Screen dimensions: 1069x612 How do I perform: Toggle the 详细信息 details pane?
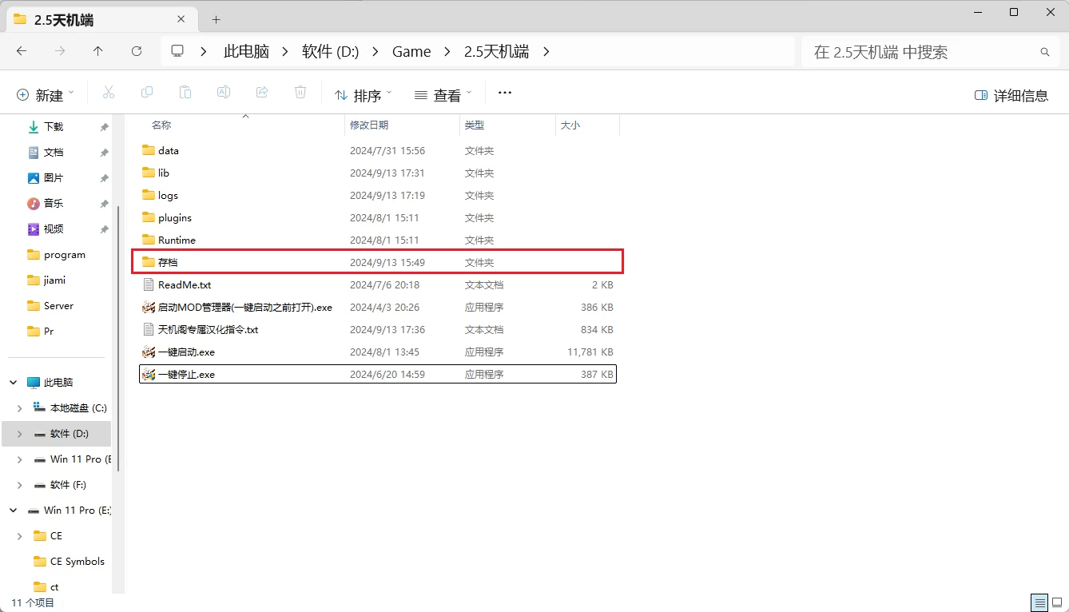tap(1011, 95)
